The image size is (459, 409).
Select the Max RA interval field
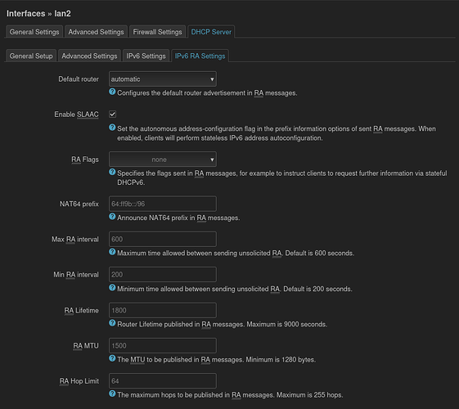point(163,240)
